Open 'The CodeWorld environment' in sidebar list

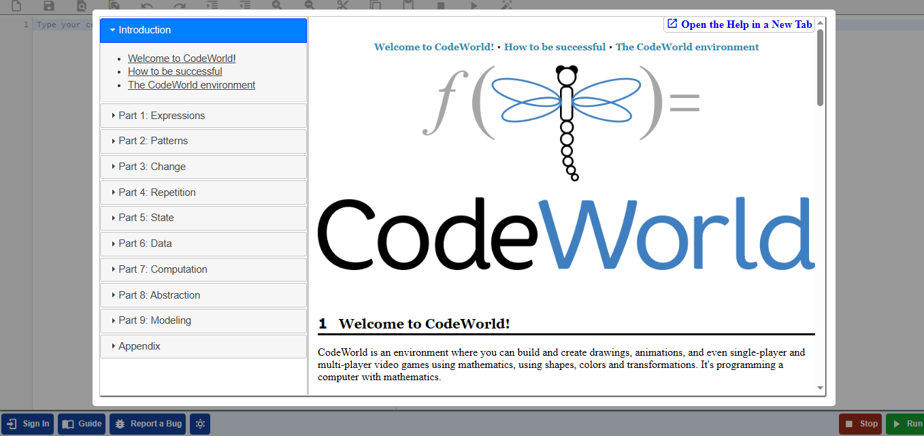coord(191,85)
